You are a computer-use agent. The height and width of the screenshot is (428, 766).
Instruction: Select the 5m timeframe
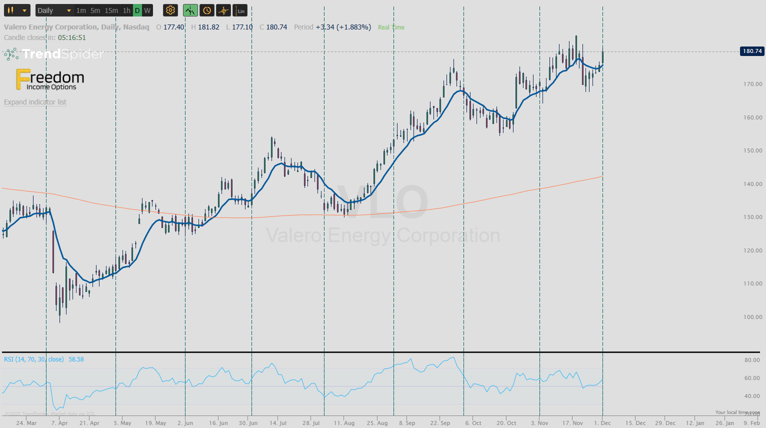[x=95, y=10]
